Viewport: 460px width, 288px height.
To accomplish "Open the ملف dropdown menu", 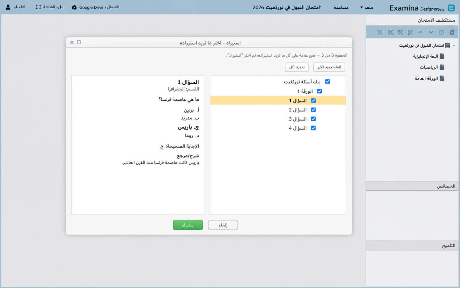I will (367, 7).
